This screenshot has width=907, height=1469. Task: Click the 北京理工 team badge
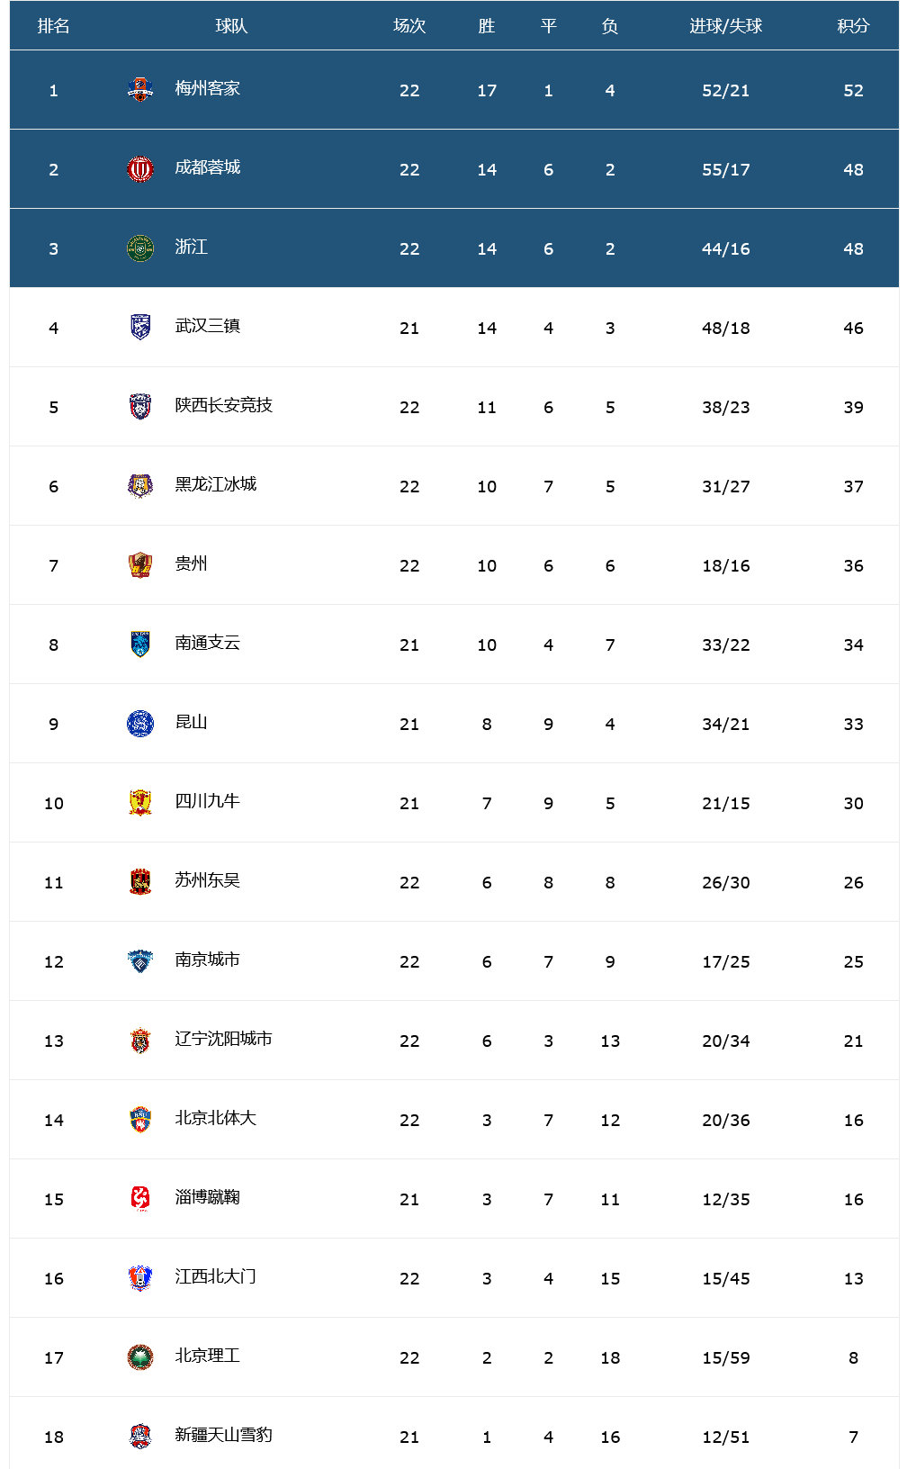pyautogui.click(x=140, y=1356)
